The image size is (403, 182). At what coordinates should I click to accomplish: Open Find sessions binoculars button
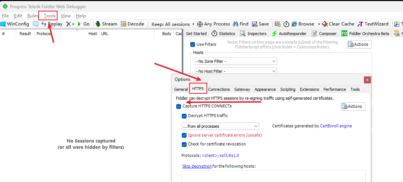click(240, 24)
